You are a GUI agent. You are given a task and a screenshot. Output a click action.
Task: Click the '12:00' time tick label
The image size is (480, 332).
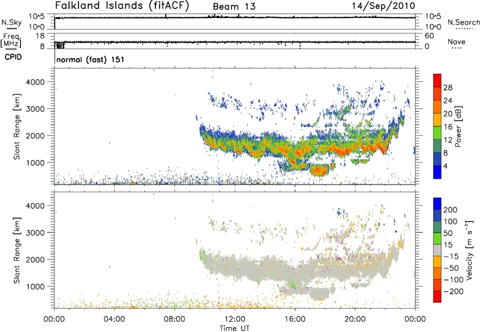coord(235,319)
